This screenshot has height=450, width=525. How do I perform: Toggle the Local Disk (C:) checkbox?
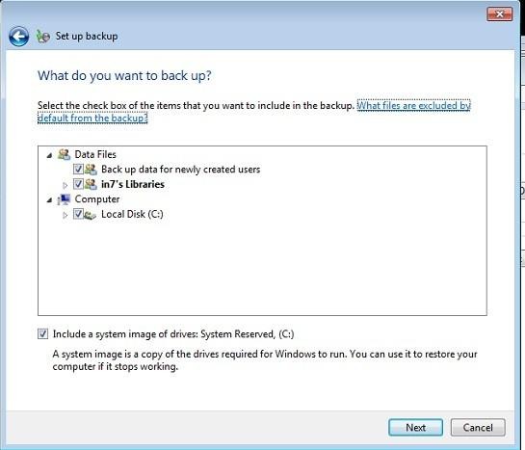78,214
